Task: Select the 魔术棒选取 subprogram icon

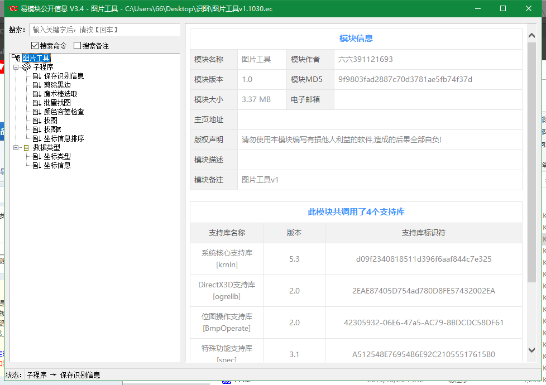Action: point(37,93)
